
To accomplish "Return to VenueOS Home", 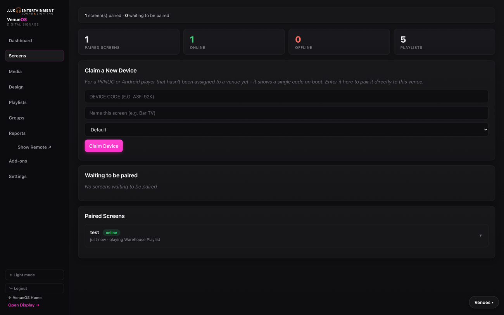I will coord(25,298).
